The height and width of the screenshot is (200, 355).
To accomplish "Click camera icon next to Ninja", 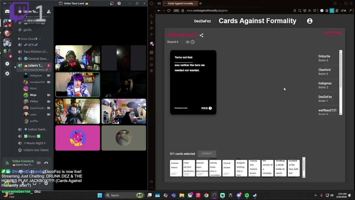I will pos(49,95).
